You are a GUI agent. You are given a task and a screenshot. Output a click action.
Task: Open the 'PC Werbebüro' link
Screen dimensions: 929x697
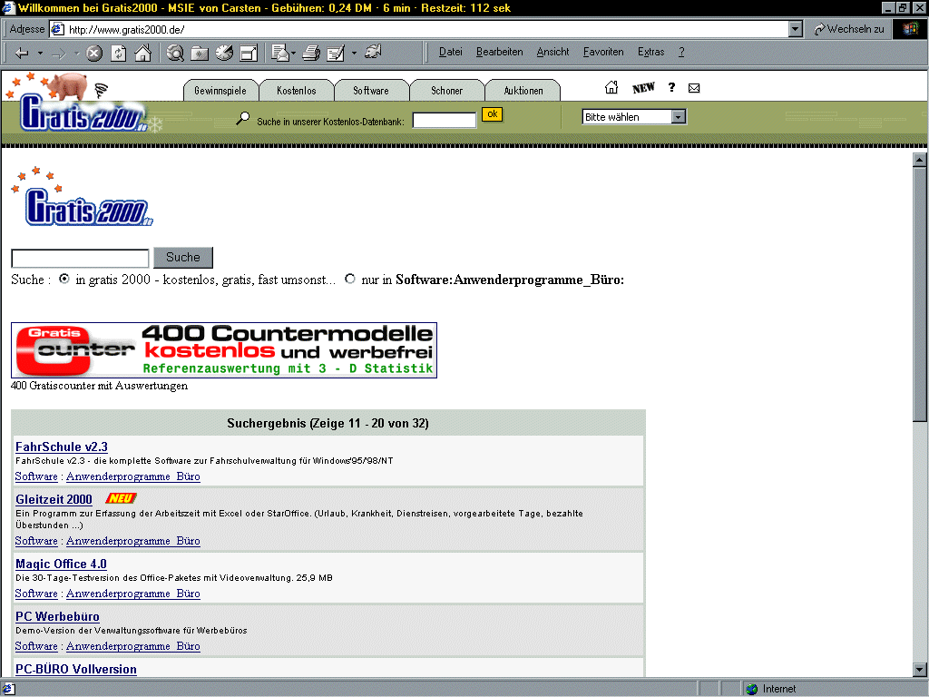(x=57, y=617)
